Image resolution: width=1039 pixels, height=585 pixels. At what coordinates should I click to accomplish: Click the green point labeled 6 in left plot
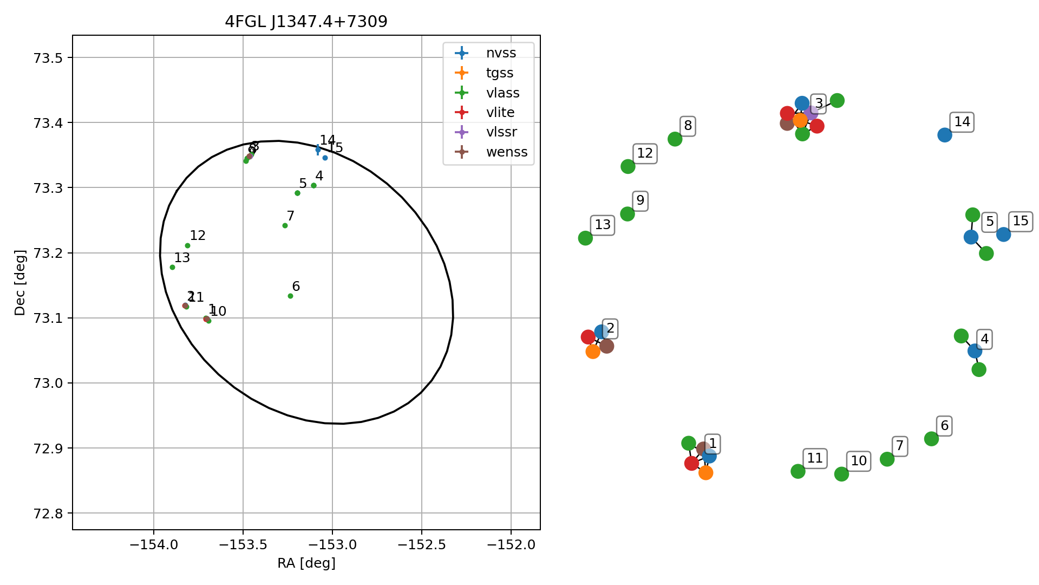click(290, 296)
